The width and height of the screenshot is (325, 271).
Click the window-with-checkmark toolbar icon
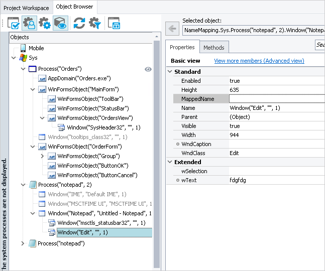click(x=14, y=24)
